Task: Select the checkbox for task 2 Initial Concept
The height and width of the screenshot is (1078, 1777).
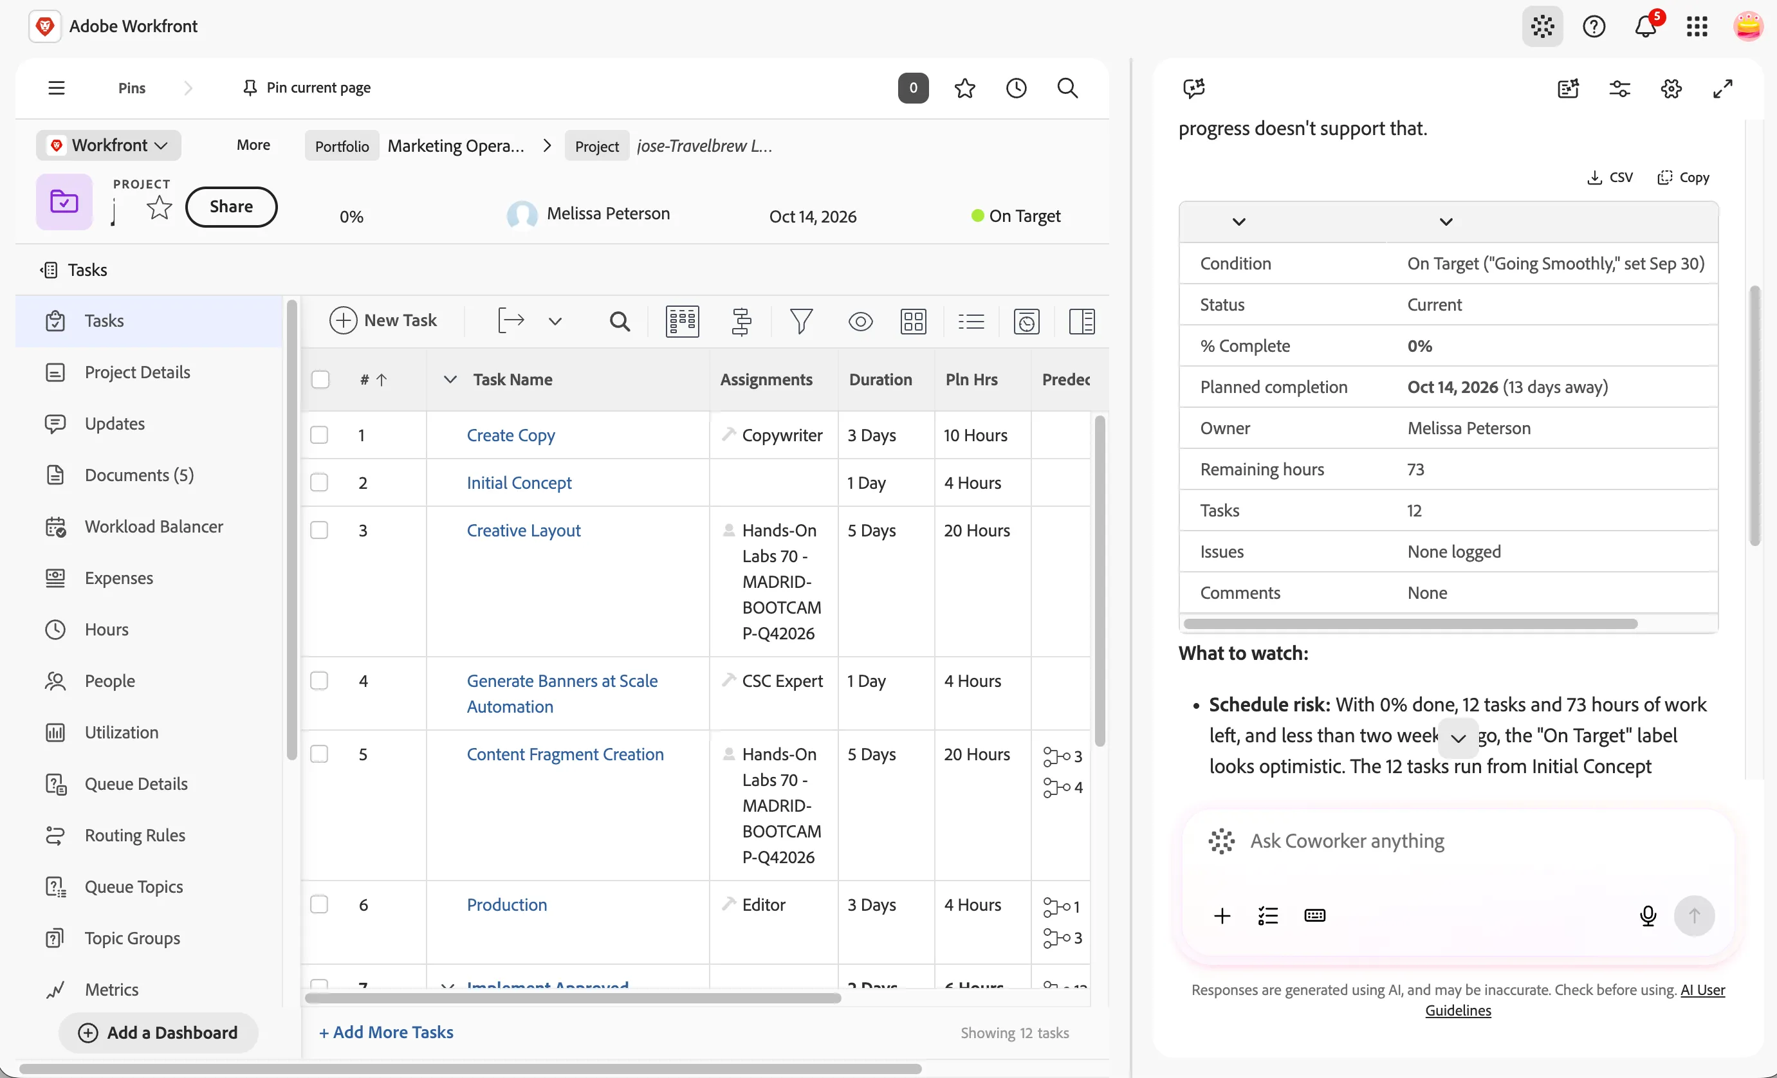Action: tap(318, 482)
